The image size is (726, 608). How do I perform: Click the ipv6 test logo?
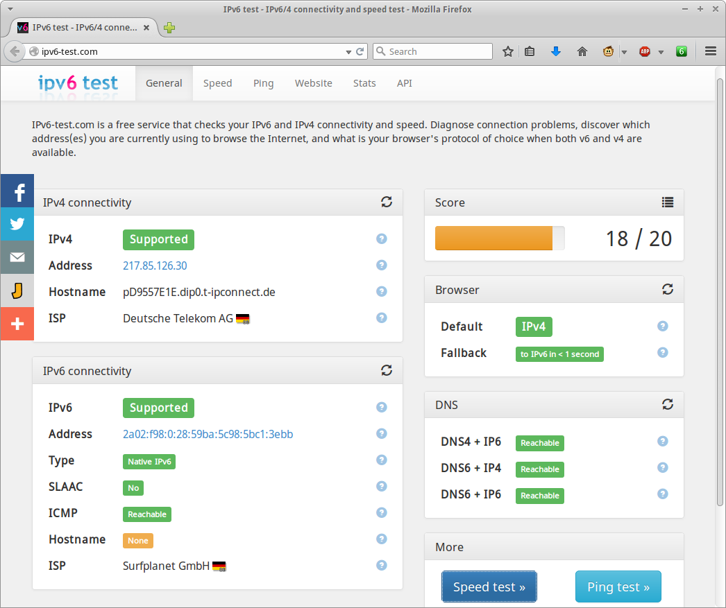tap(78, 82)
